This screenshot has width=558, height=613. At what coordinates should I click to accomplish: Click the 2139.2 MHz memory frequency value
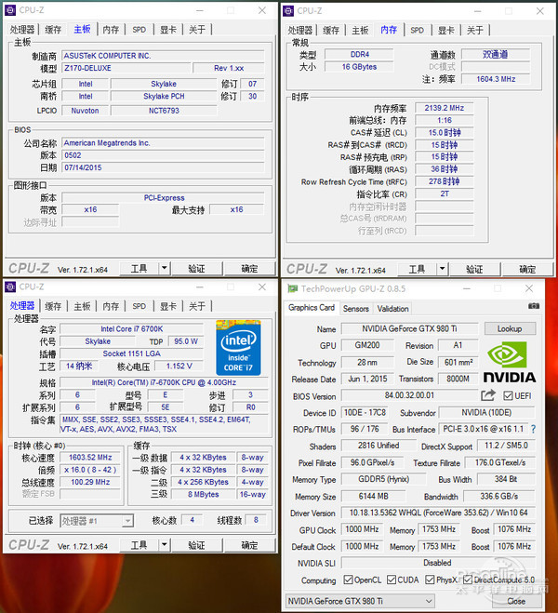[445, 108]
